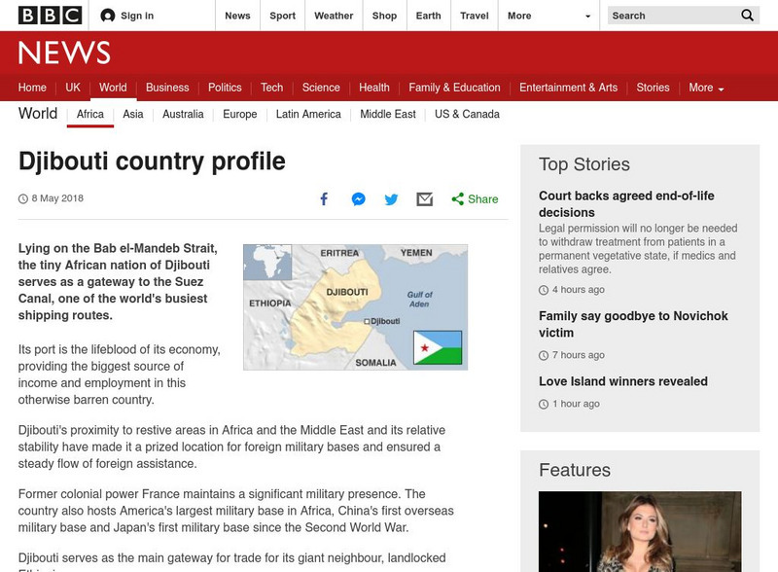This screenshot has height=572, width=778.
Task: Open the Science news section
Action: click(321, 88)
